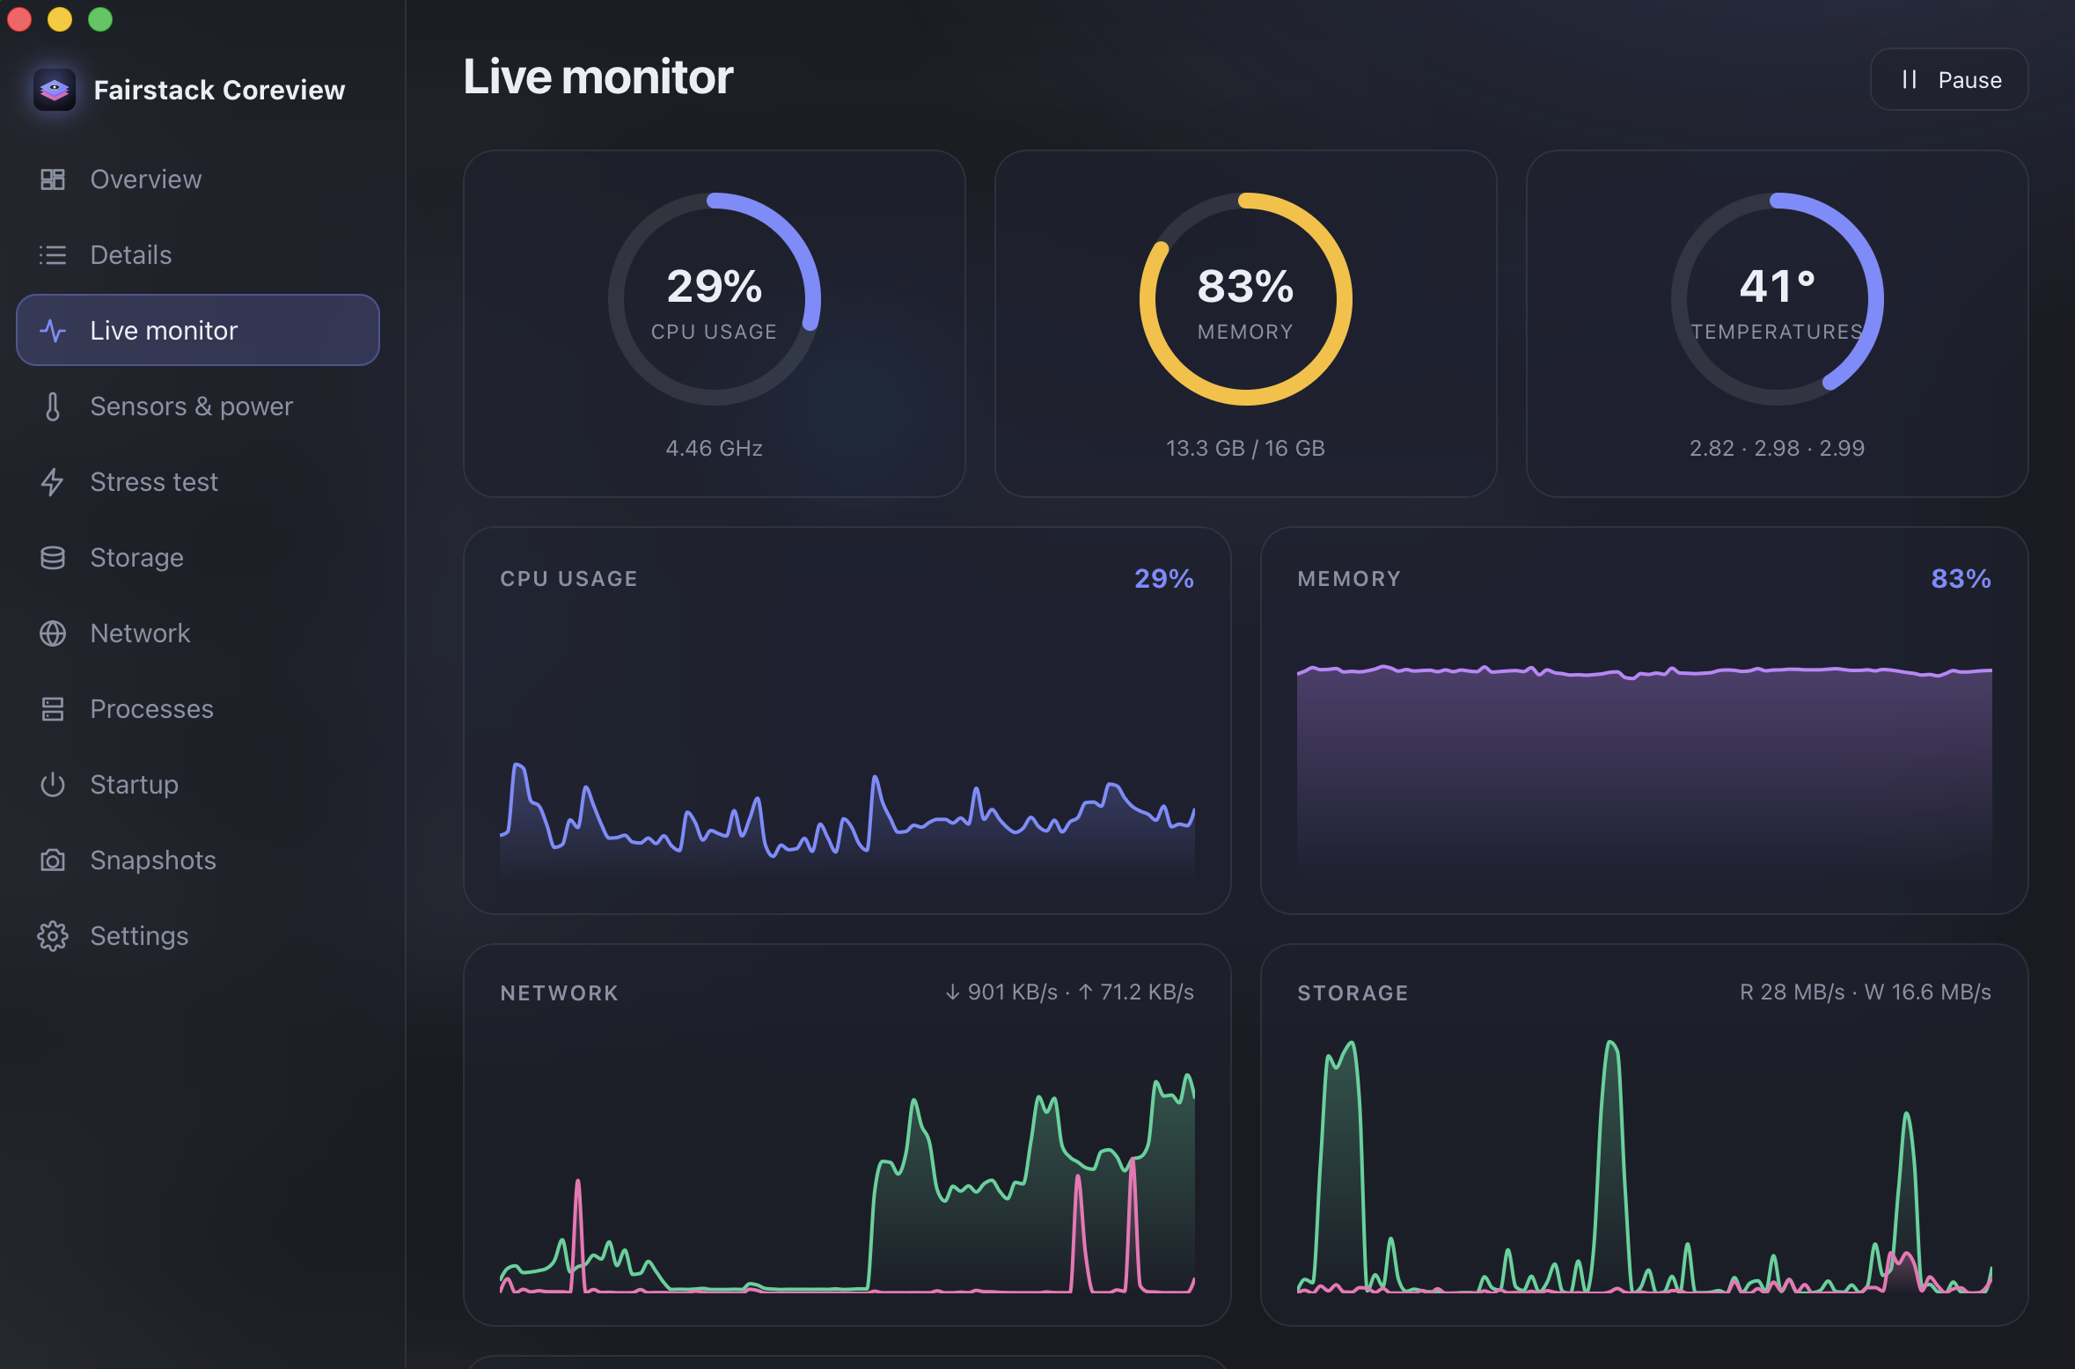Show the Processes list page
This screenshot has width=2075, height=1369.
click(x=198, y=709)
